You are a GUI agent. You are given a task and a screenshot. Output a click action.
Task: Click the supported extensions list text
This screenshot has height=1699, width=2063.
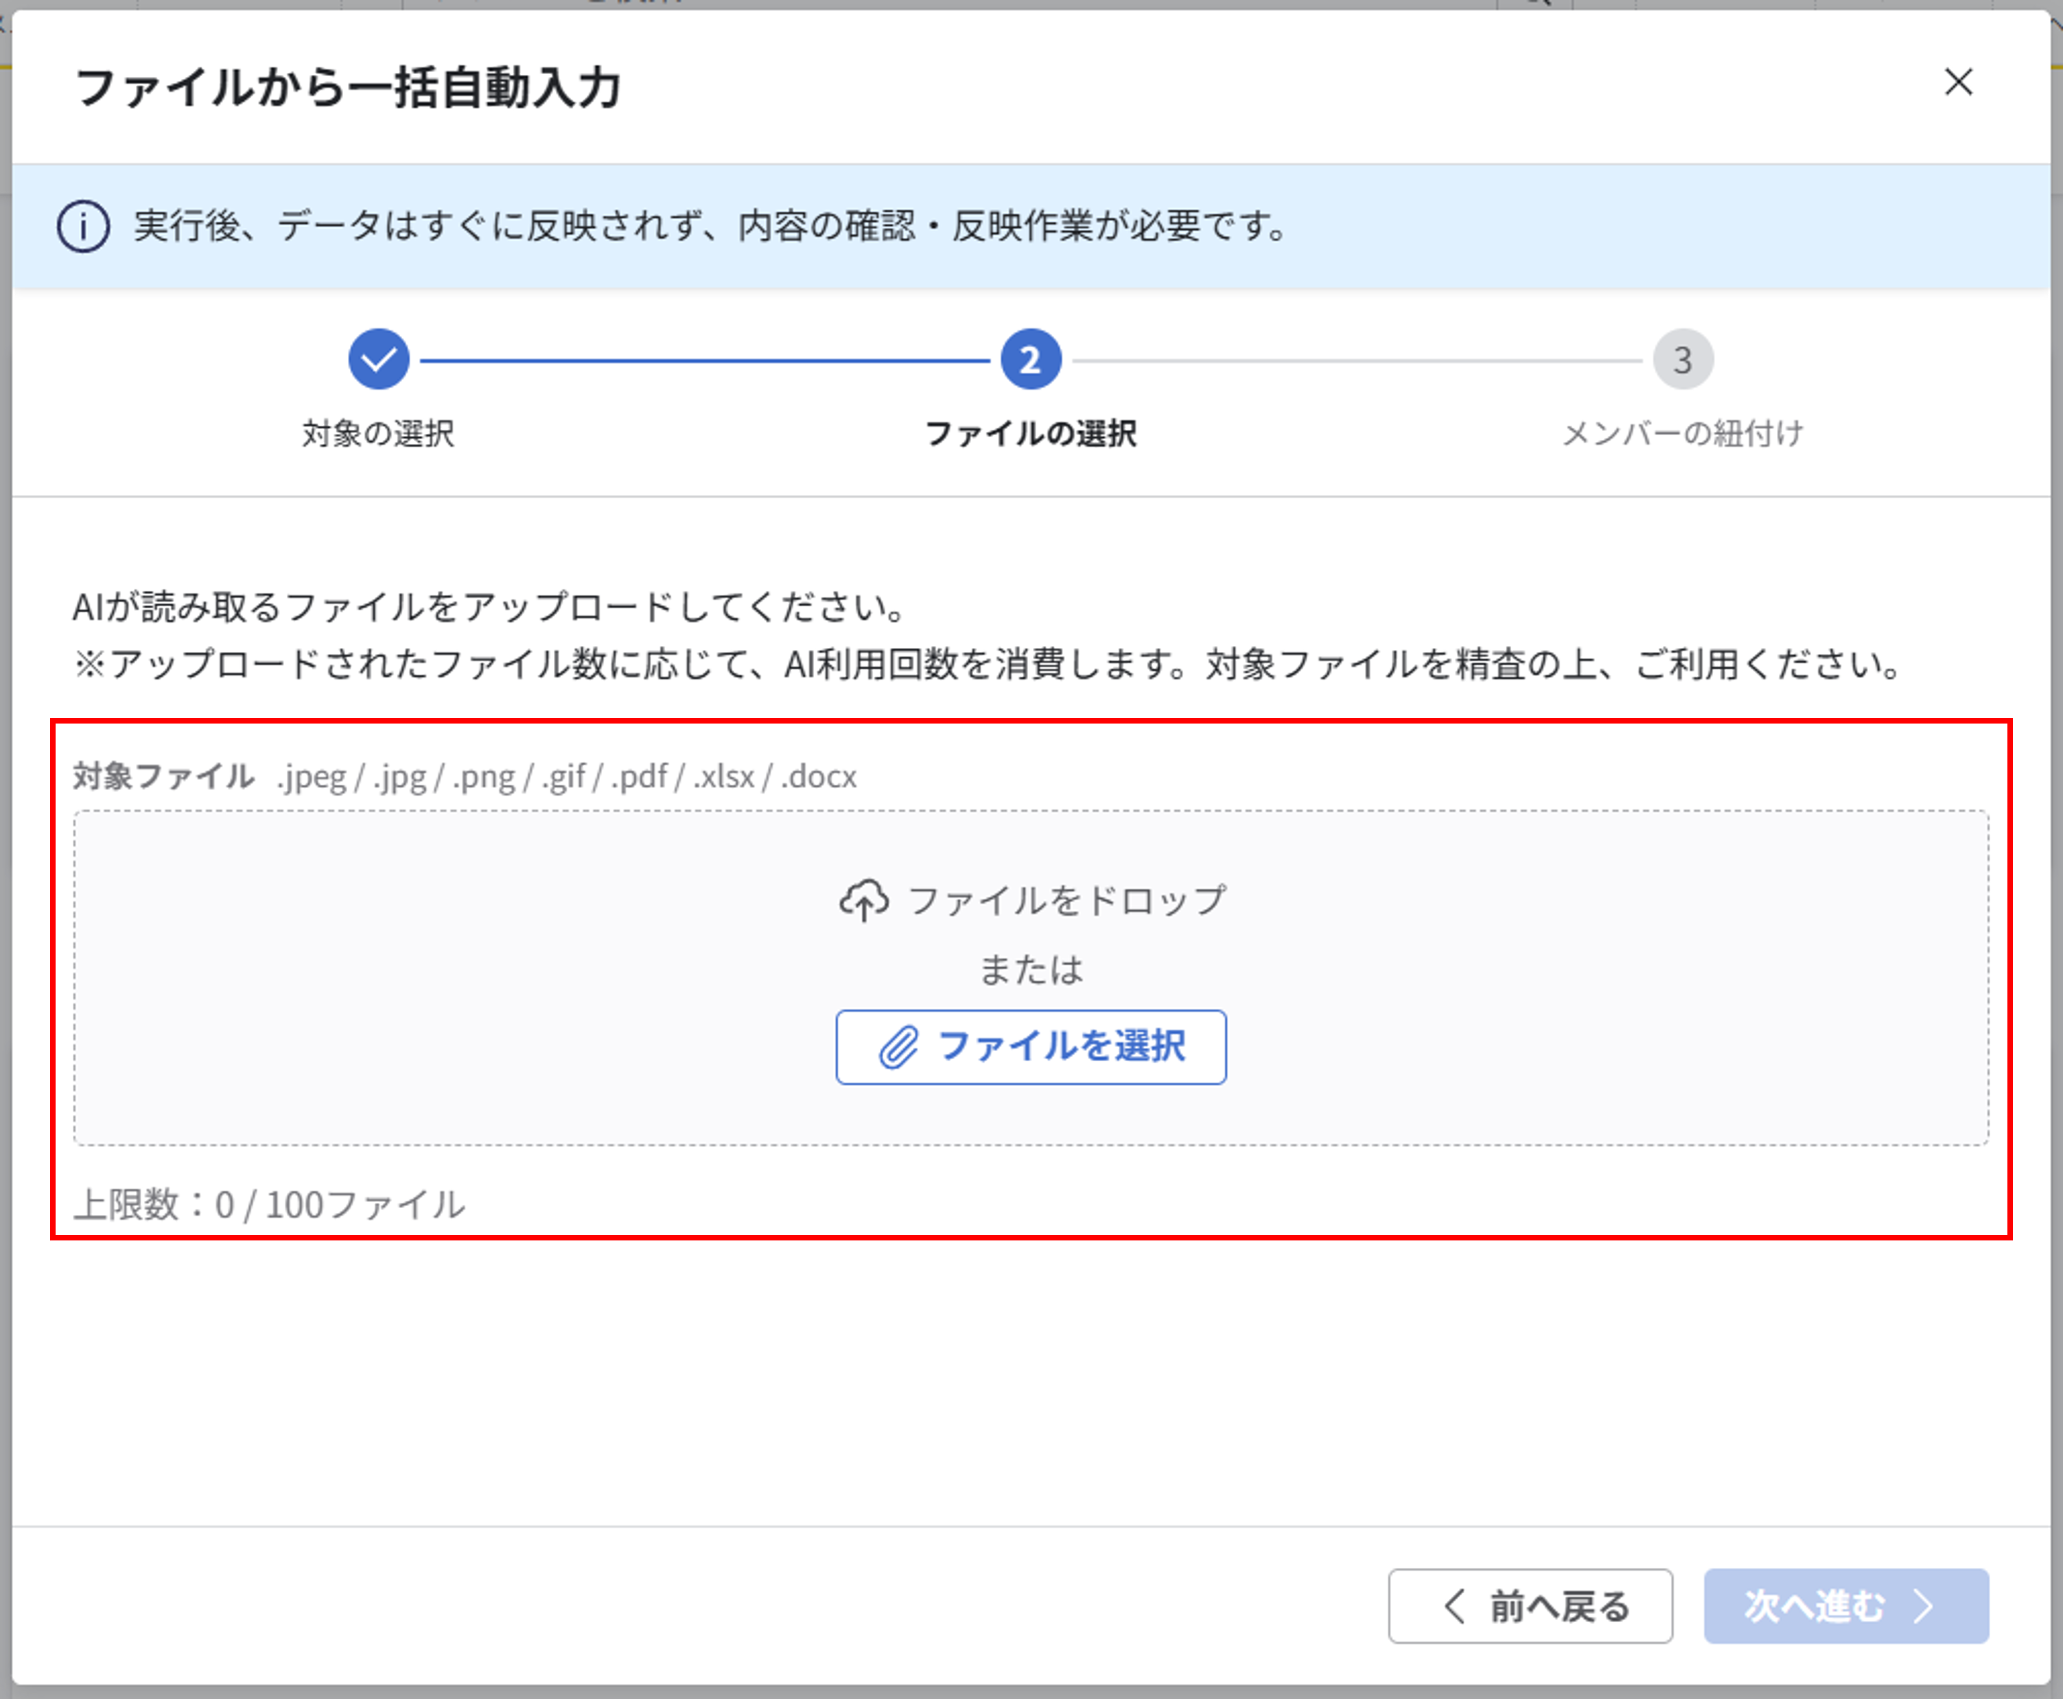[x=566, y=777]
